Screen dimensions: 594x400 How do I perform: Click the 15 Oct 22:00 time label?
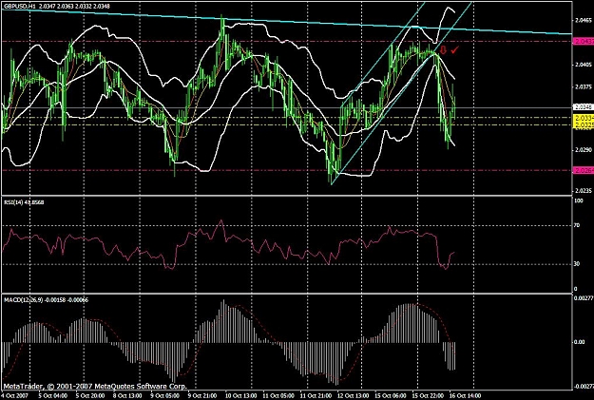click(x=426, y=395)
